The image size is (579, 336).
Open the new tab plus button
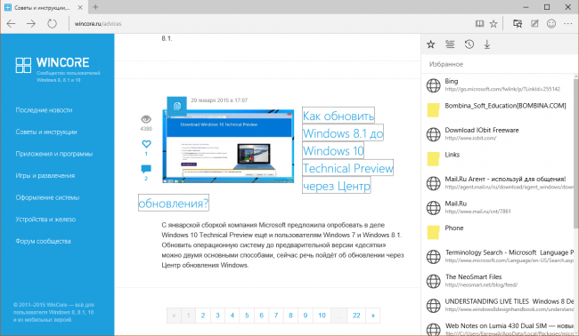point(95,7)
